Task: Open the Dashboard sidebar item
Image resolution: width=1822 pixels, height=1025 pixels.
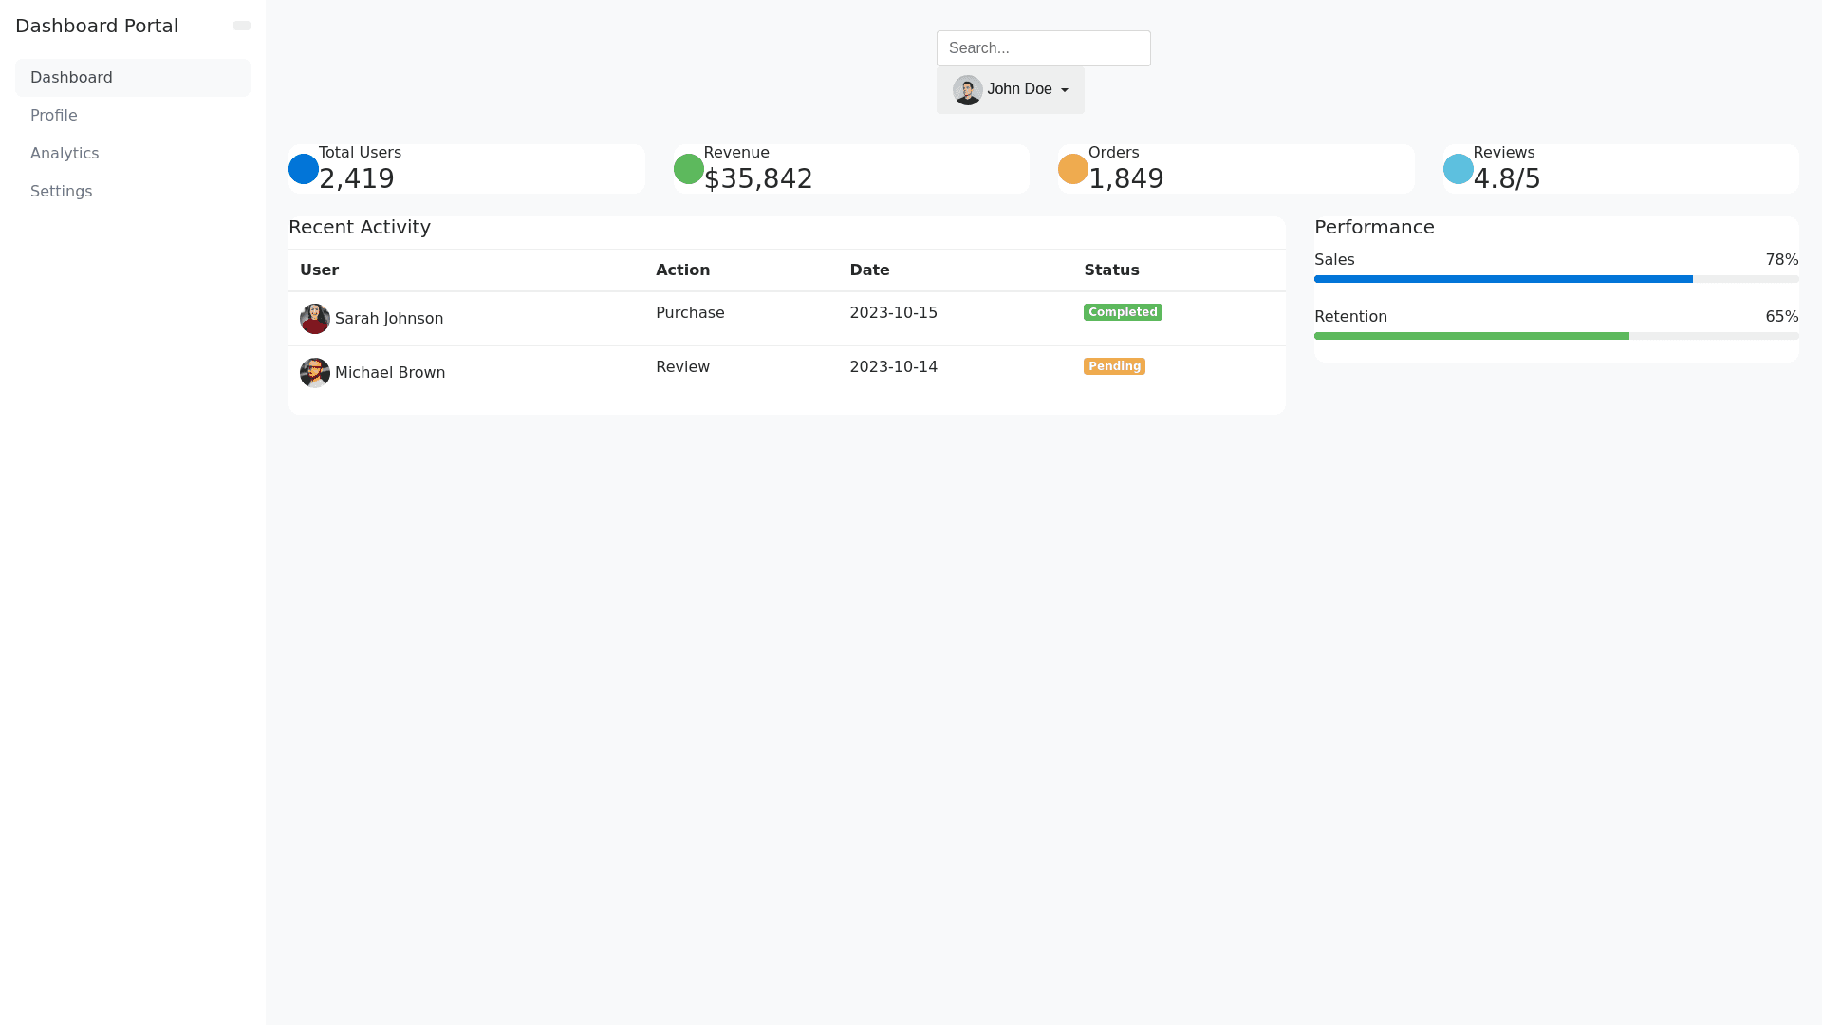Action: coord(133,78)
